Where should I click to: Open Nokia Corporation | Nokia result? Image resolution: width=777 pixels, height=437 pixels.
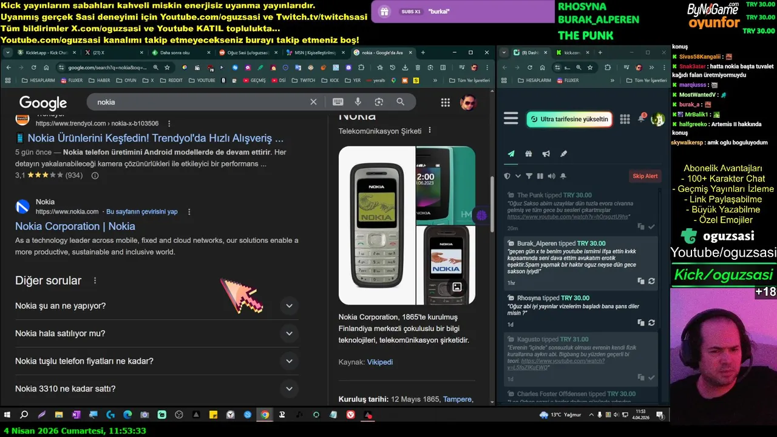[75, 226]
